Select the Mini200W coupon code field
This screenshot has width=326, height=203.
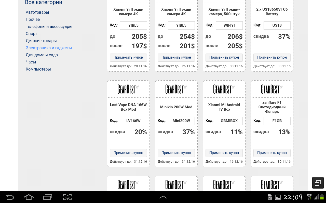click(x=181, y=121)
